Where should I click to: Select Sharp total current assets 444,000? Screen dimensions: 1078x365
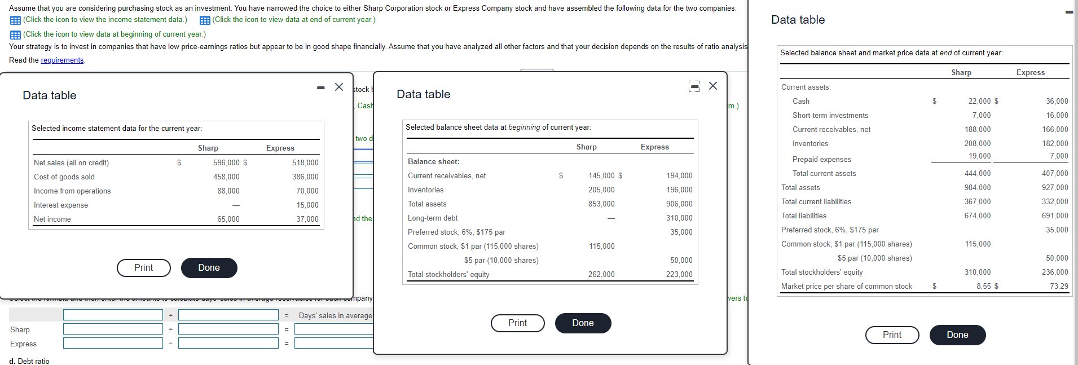click(978, 174)
